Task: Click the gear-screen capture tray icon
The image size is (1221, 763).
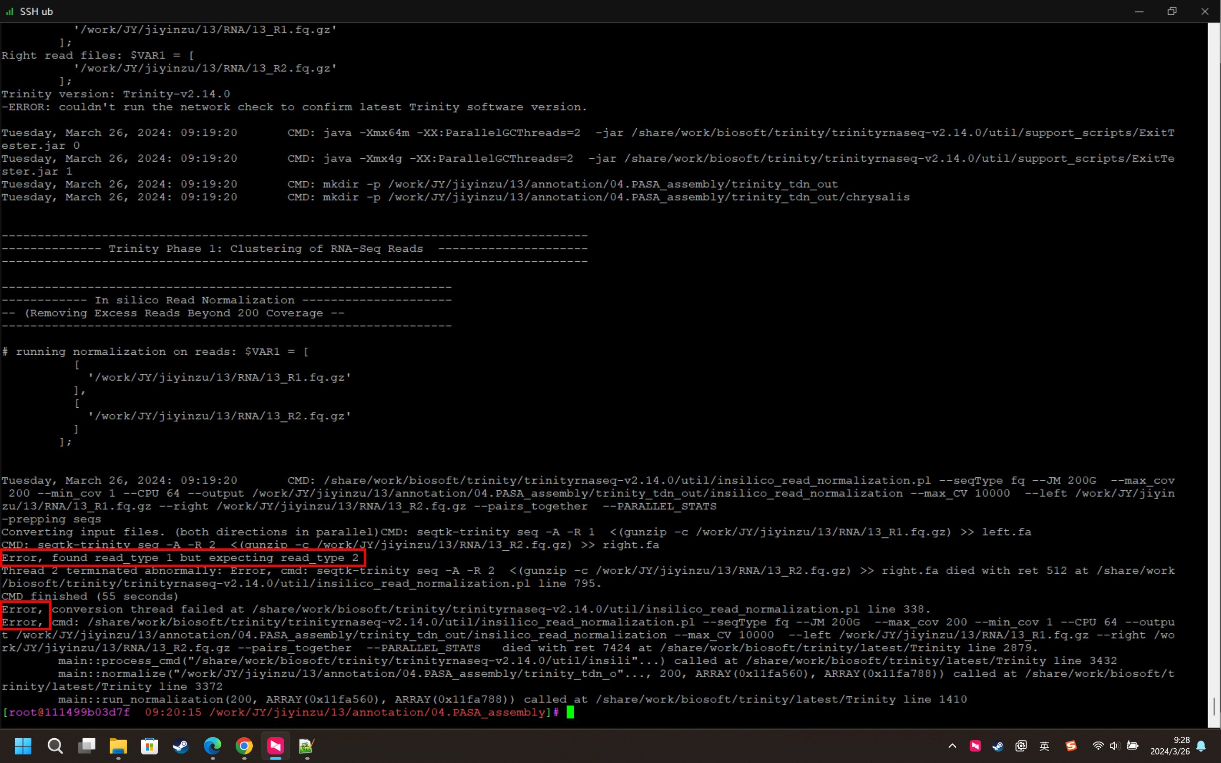Action: (x=1021, y=745)
